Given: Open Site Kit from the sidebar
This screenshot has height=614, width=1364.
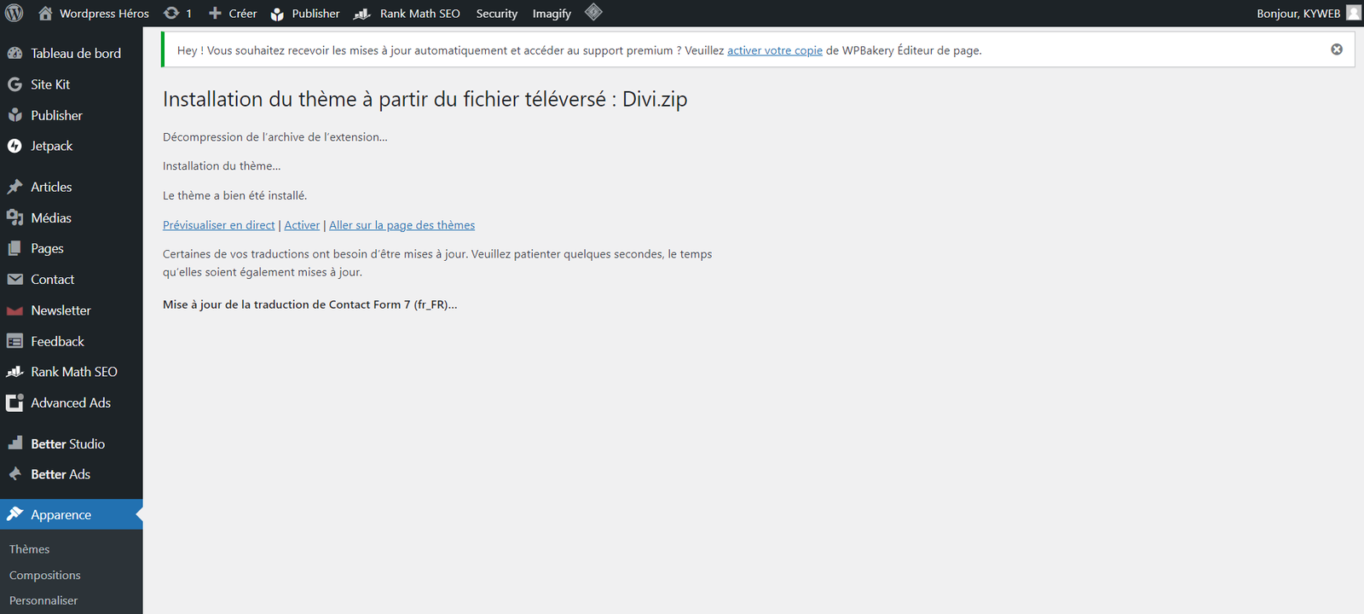Looking at the screenshot, I should point(50,84).
